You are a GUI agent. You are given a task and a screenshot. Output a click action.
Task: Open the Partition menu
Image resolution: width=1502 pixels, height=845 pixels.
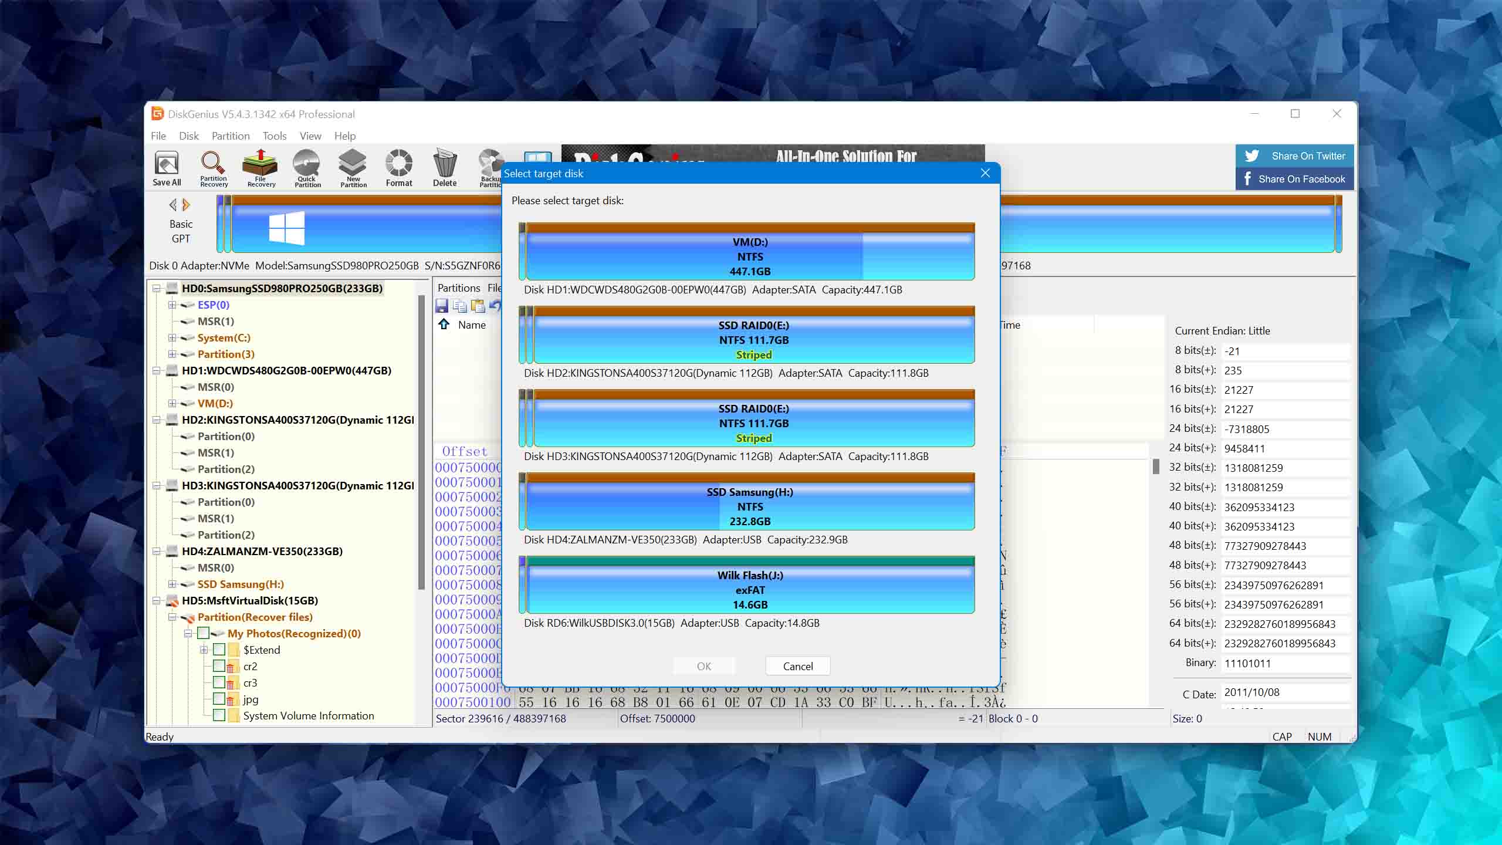tap(229, 135)
